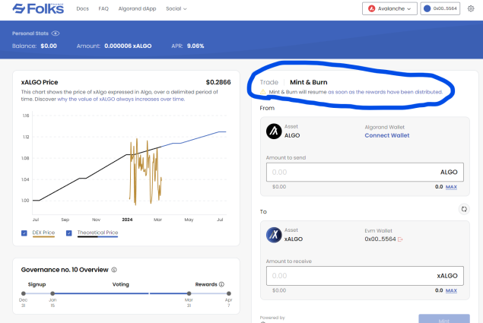Click the Dec 31 signup timeline marker
This screenshot has width=483, height=323.
pyautogui.click(x=24, y=293)
